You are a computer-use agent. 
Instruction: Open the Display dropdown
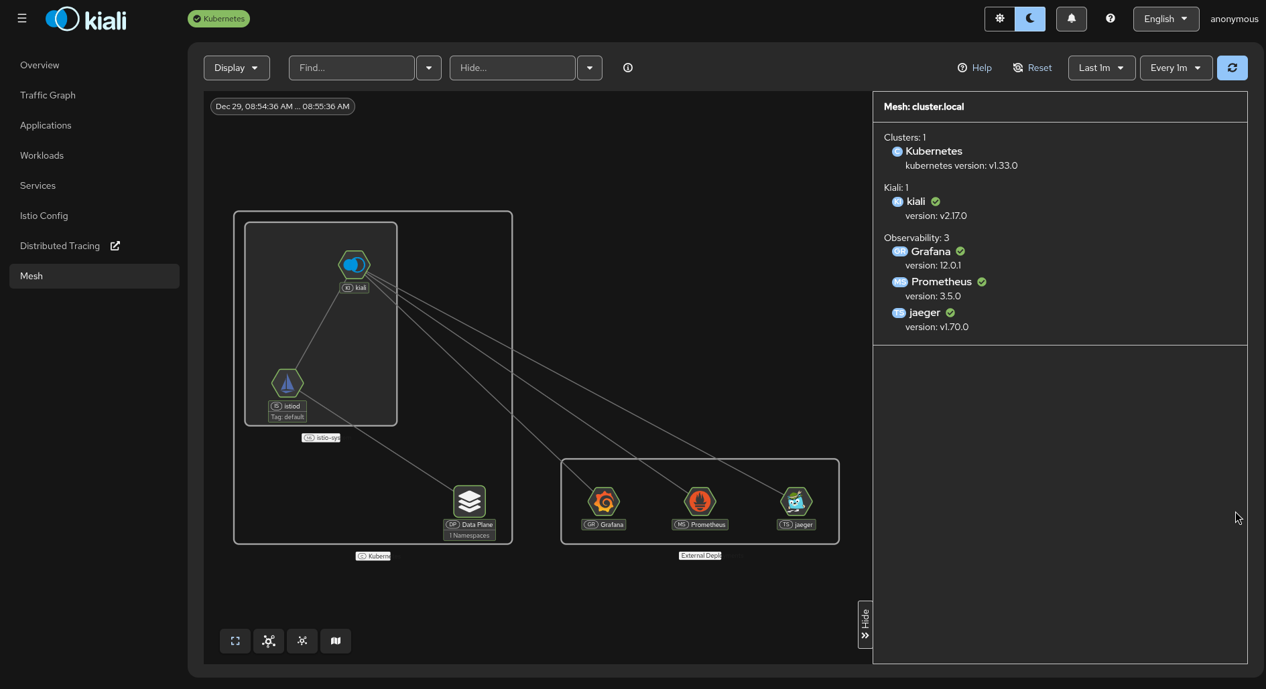(237, 68)
